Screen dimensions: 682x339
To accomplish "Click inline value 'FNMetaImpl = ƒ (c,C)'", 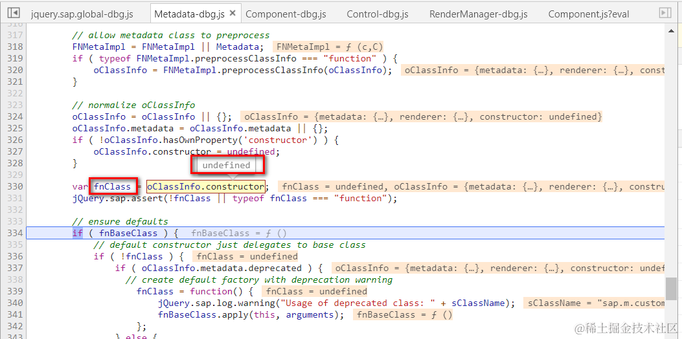I will [328, 47].
